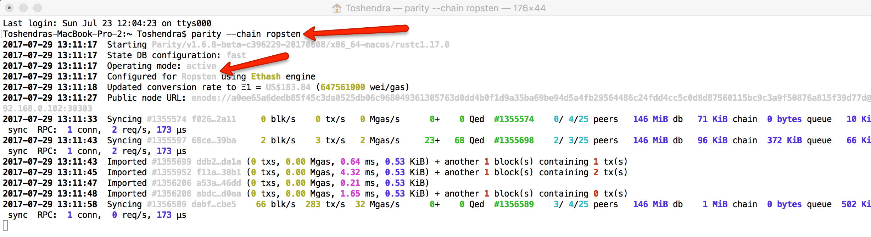Click the terminal cursor on the last line
Viewport: 871px width, 237px height.
[5, 225]
